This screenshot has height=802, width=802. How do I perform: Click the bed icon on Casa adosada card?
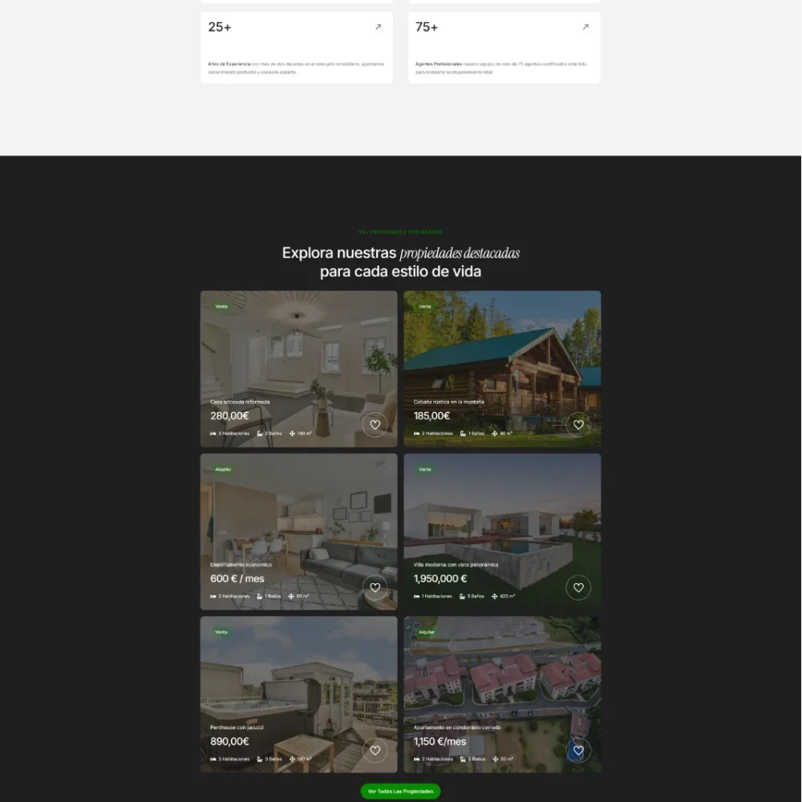click(213, 434)
